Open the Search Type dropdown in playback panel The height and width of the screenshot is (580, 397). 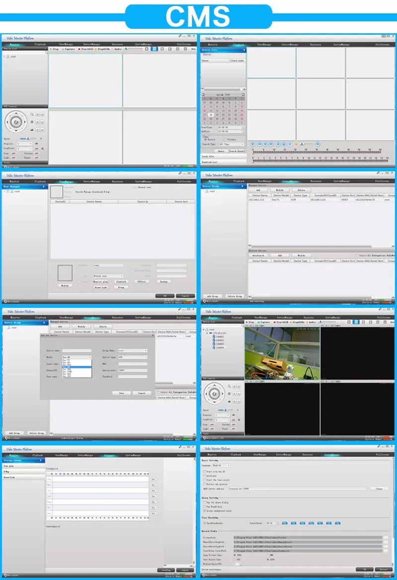pyautogui.click(x=231, y=145)
